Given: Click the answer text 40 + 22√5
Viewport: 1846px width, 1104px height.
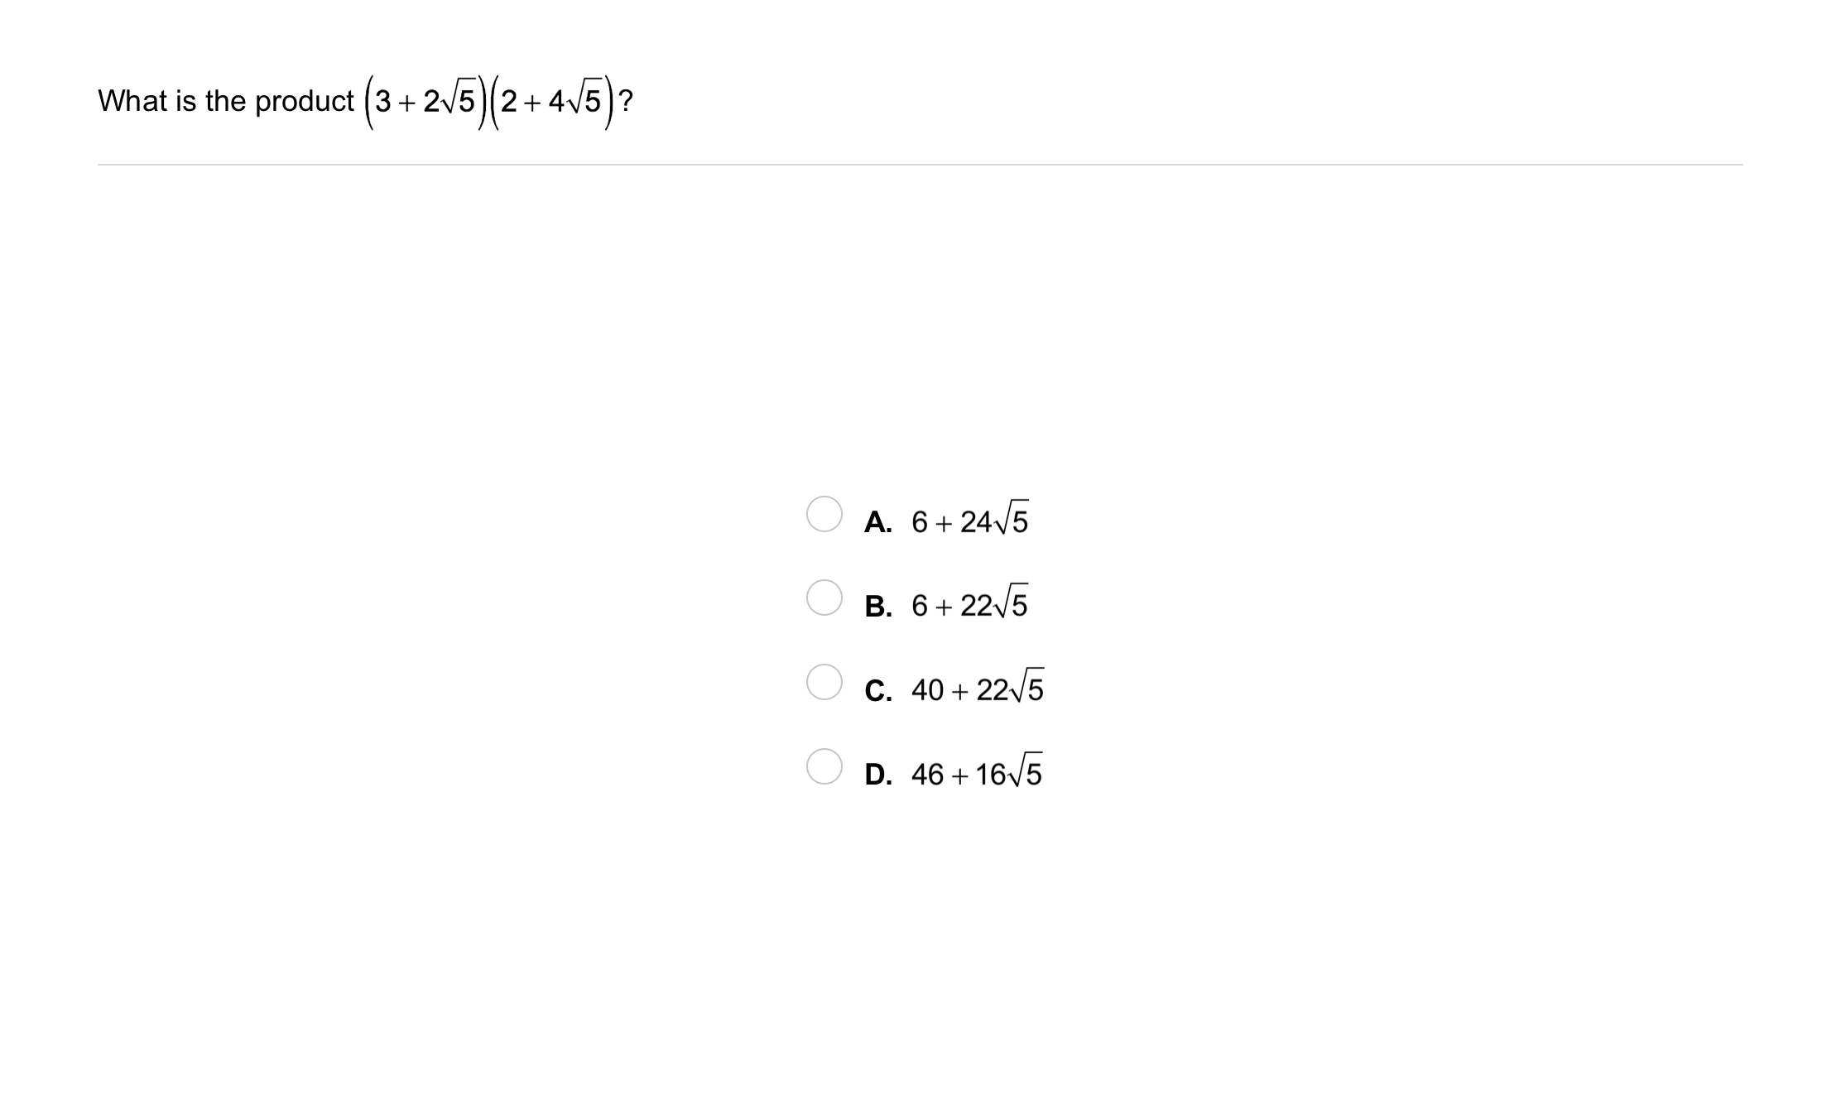Looking at the screenshot, I should (977, 689).
